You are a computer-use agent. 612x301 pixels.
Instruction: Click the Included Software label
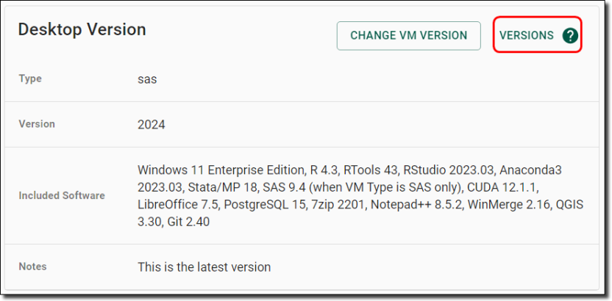pyautogui.click(x=62, y=195)
